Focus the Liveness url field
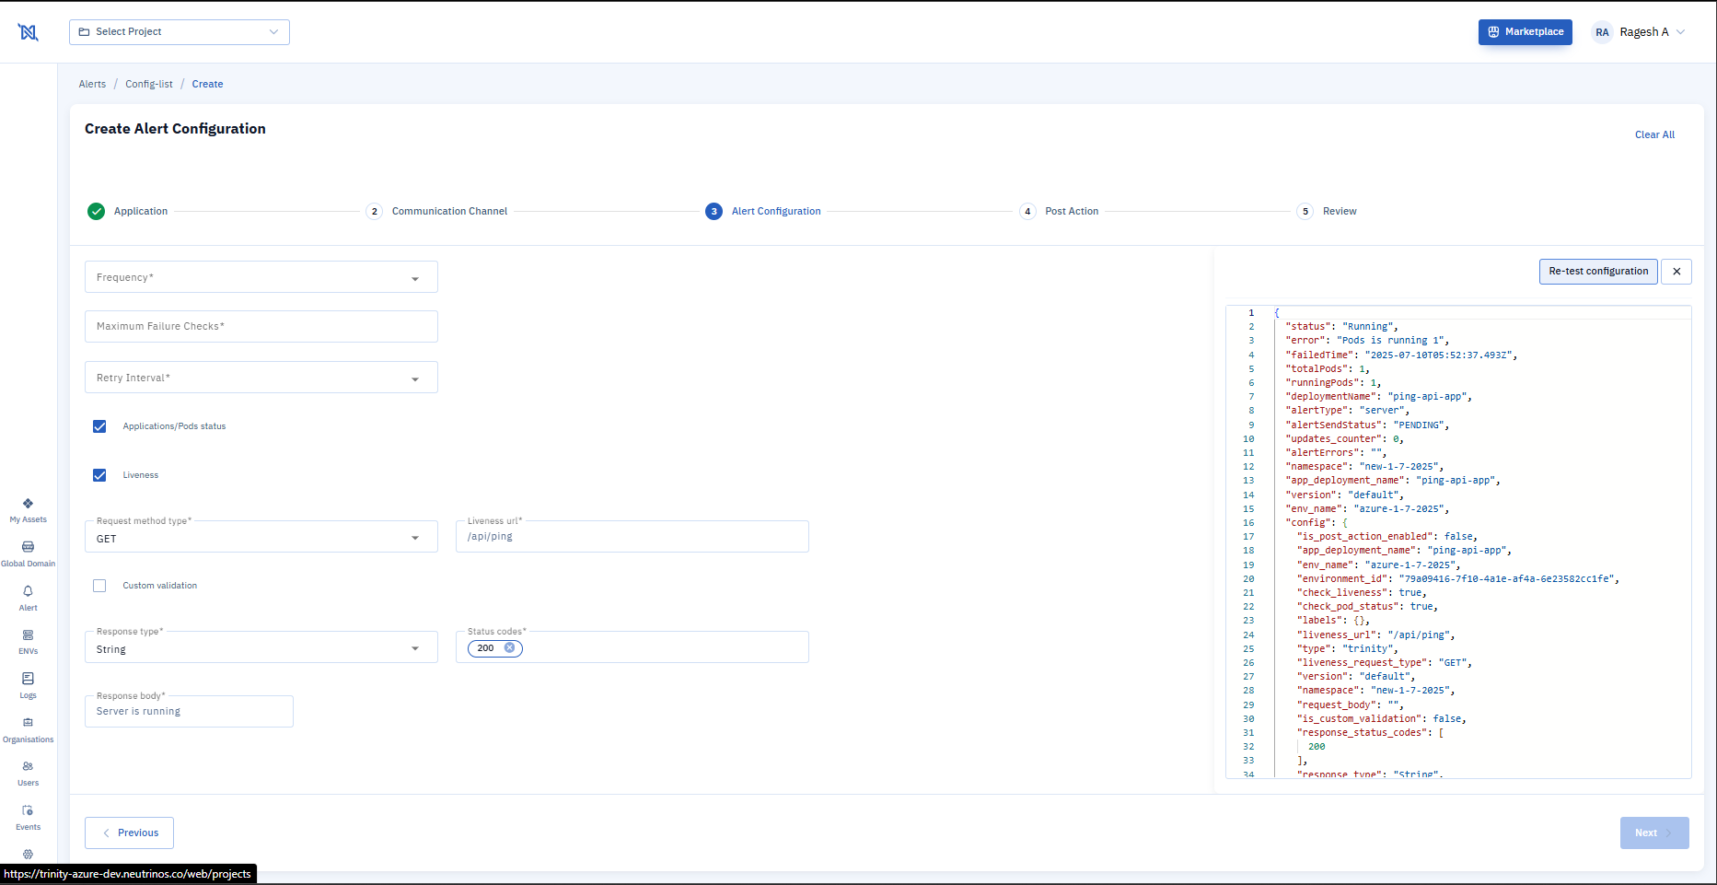Viewport: 1717px width, 885px height. (x=632, y=537)
